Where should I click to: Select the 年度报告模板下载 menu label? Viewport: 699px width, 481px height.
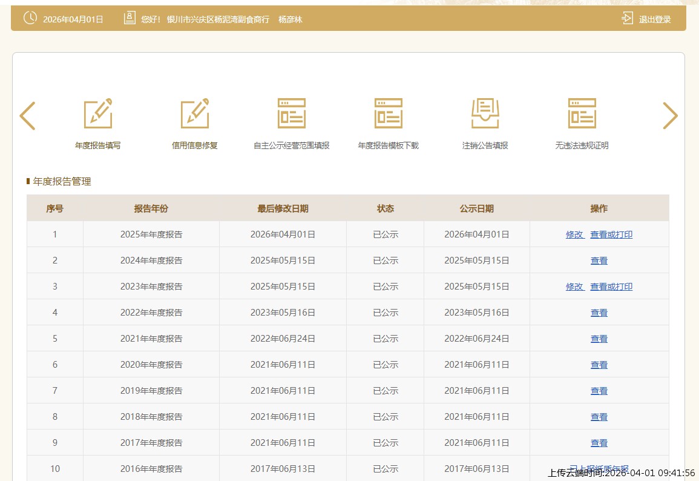tap(388, 145)
